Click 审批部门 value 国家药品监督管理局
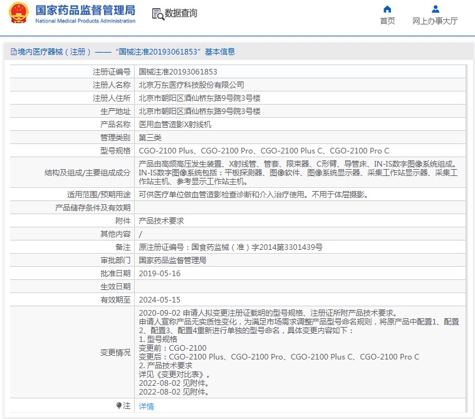 pyautogui.click(x=172, y=261)
